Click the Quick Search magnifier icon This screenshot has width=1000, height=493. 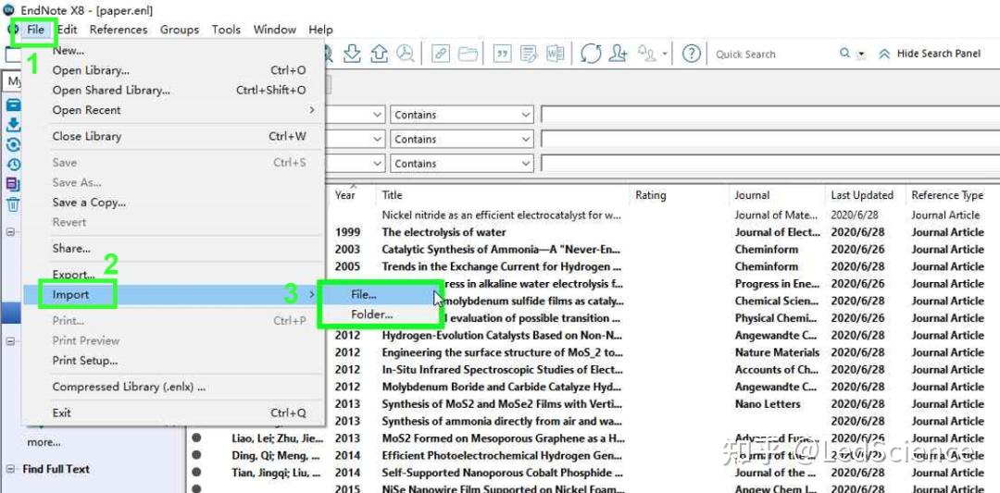[x=844, y=54]
